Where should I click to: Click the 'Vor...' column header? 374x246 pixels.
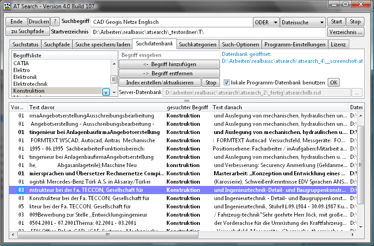(18, 107)
